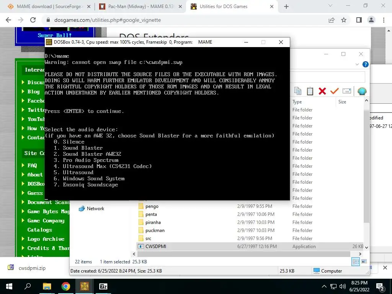Click the browser back arrow
Viewport: 392px width, 294px height.
tap(8, 20)
